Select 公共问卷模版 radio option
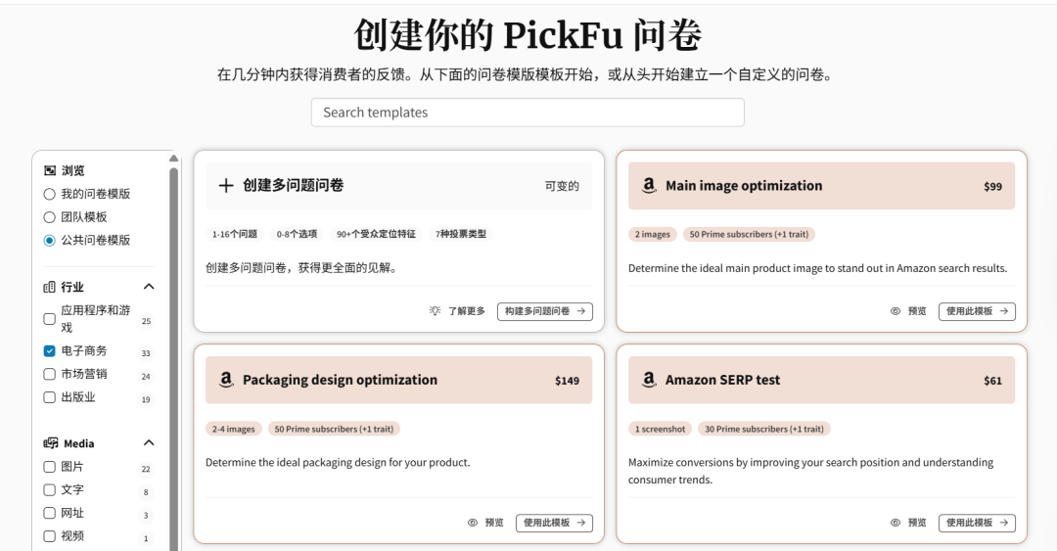Image resolution: width=1057 pixels, height=551 pixels. 49,240
